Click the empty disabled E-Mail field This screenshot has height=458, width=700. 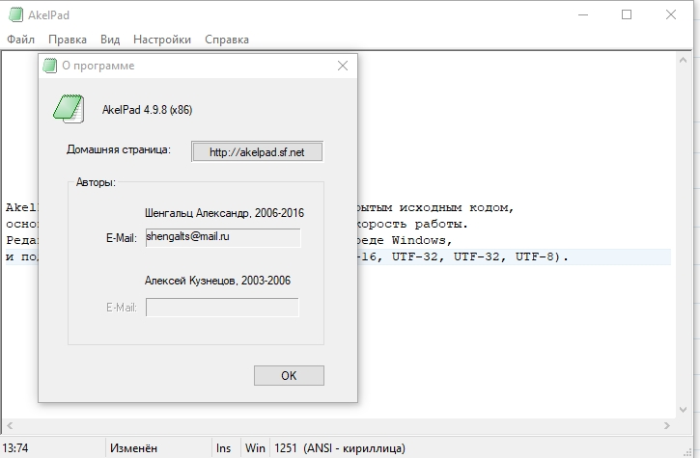[222, 308]
